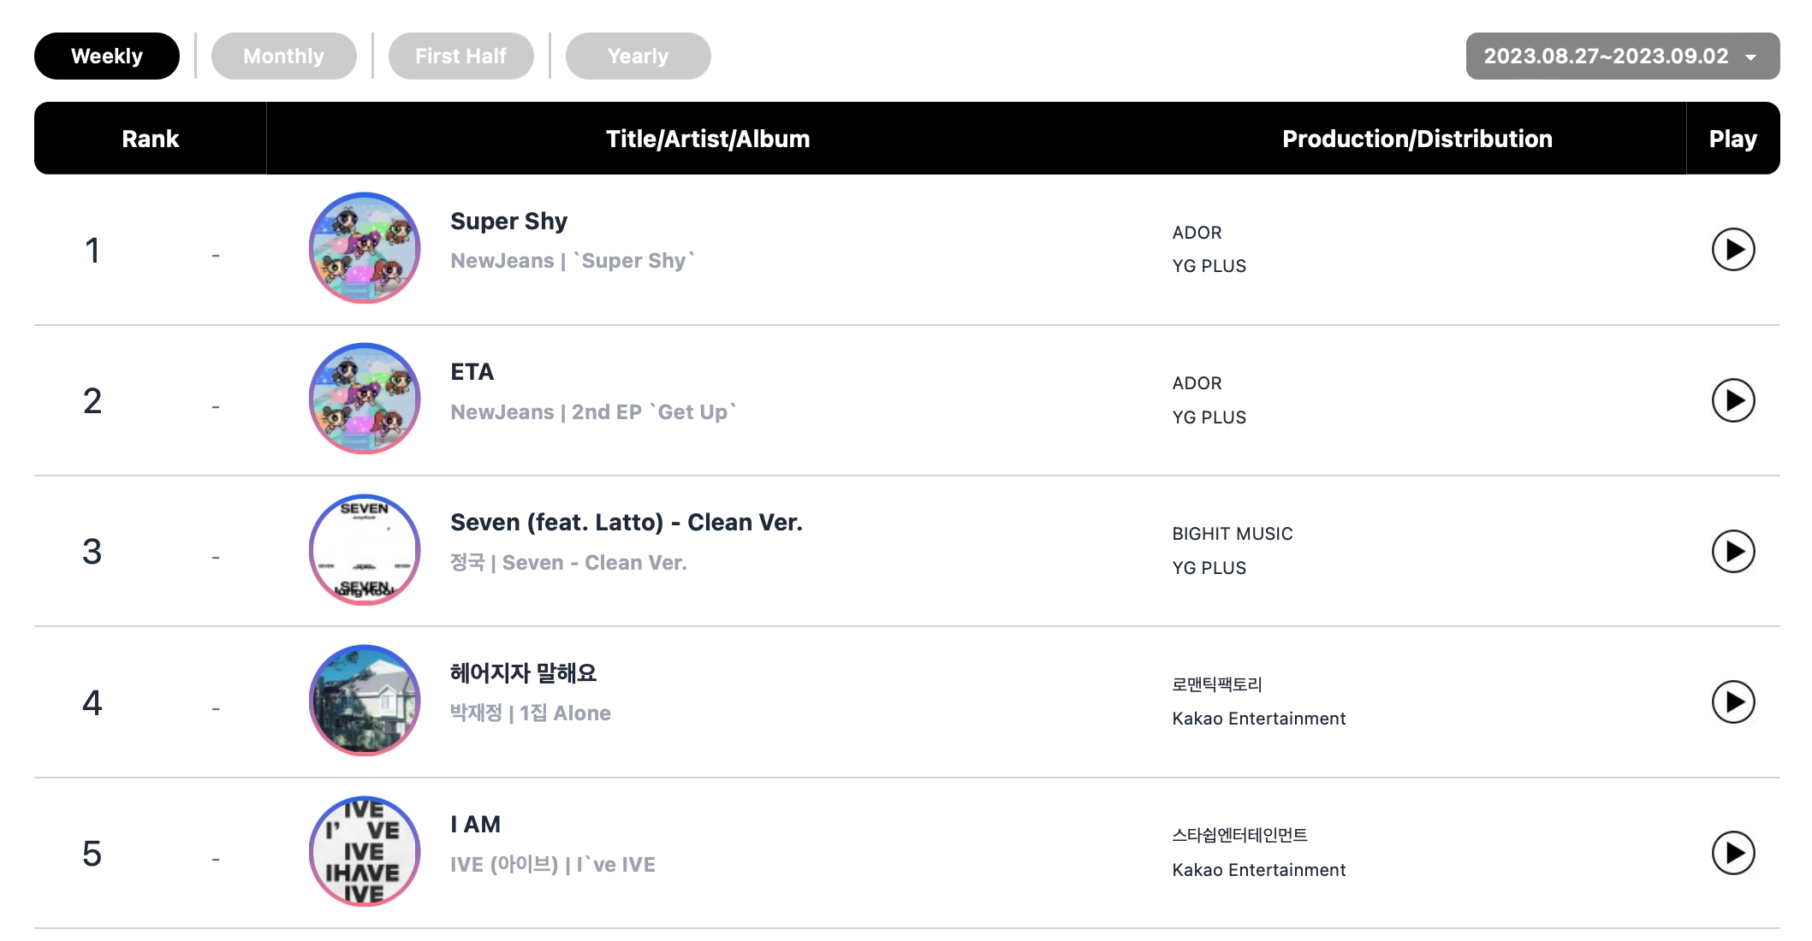Play the 헤어지자 말해요 track
1812x941 pixels.
(1732, 702)
